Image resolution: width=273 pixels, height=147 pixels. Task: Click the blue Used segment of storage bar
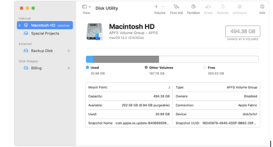89,59
